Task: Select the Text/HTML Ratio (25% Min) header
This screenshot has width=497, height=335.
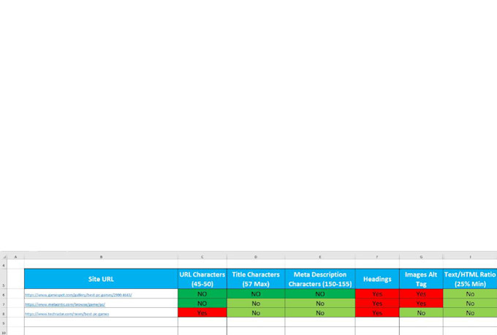Action: point(470,279)
